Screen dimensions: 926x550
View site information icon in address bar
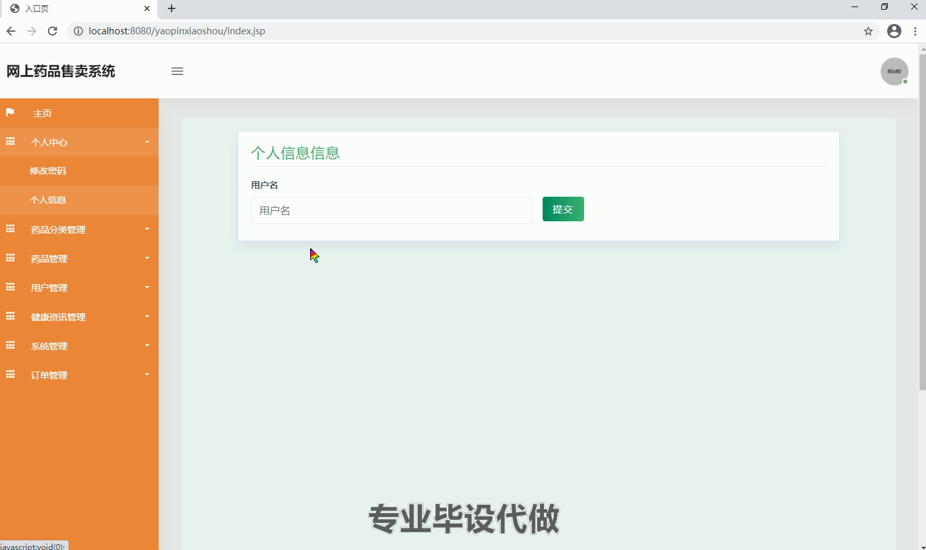coord(78,31)
